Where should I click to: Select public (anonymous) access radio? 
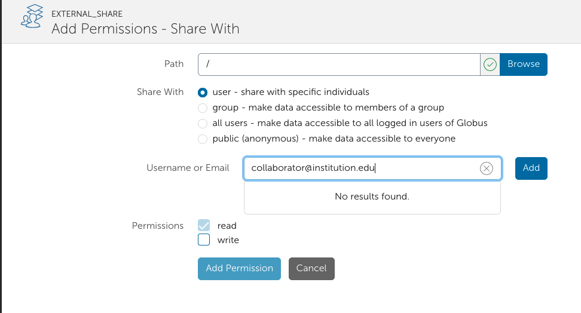pyautogui.click(x=203, y=139)
